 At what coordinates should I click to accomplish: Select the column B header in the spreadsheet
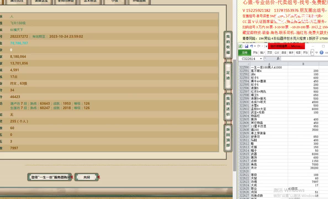(x=303, y=64)
